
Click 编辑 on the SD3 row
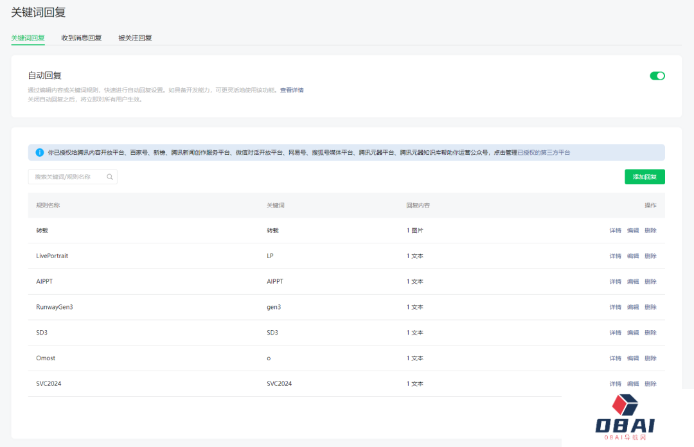633,333
